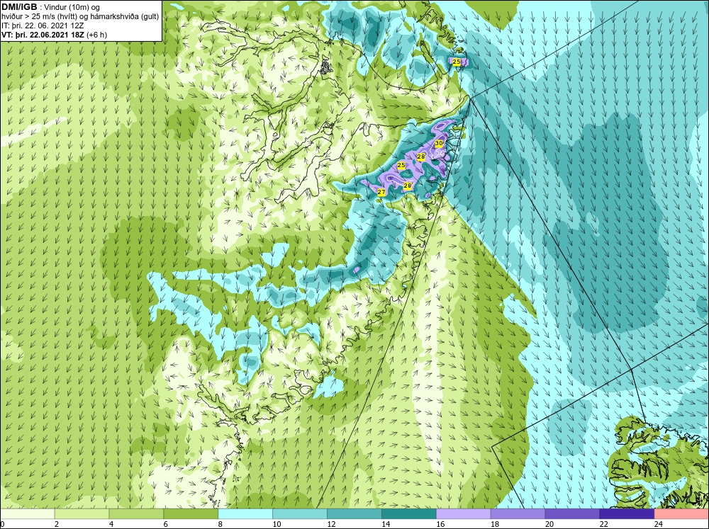Click the legend scale number 20

pos(549,524)
